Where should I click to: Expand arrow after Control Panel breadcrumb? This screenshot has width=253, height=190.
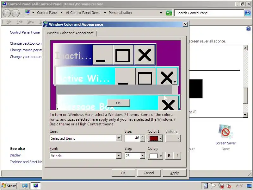coord(61,13)
